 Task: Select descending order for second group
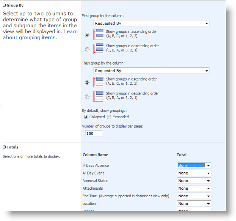coord(87,97)
